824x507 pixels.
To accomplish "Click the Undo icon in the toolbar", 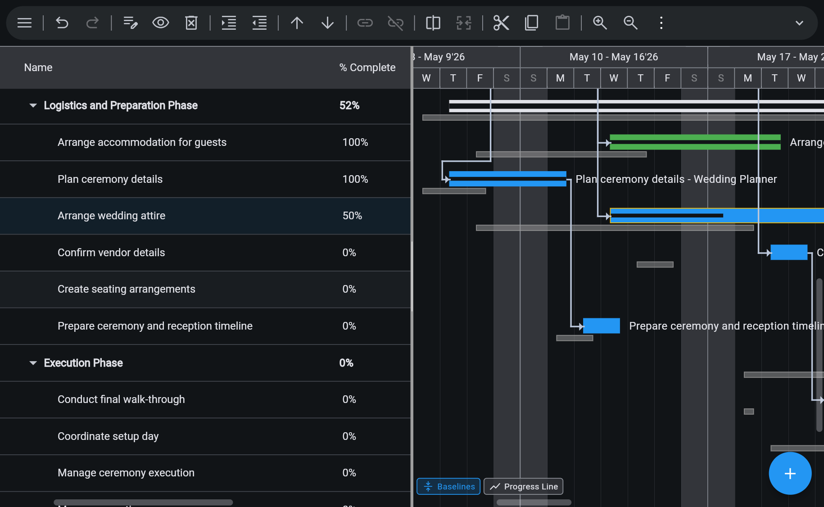I will point(62,23).
